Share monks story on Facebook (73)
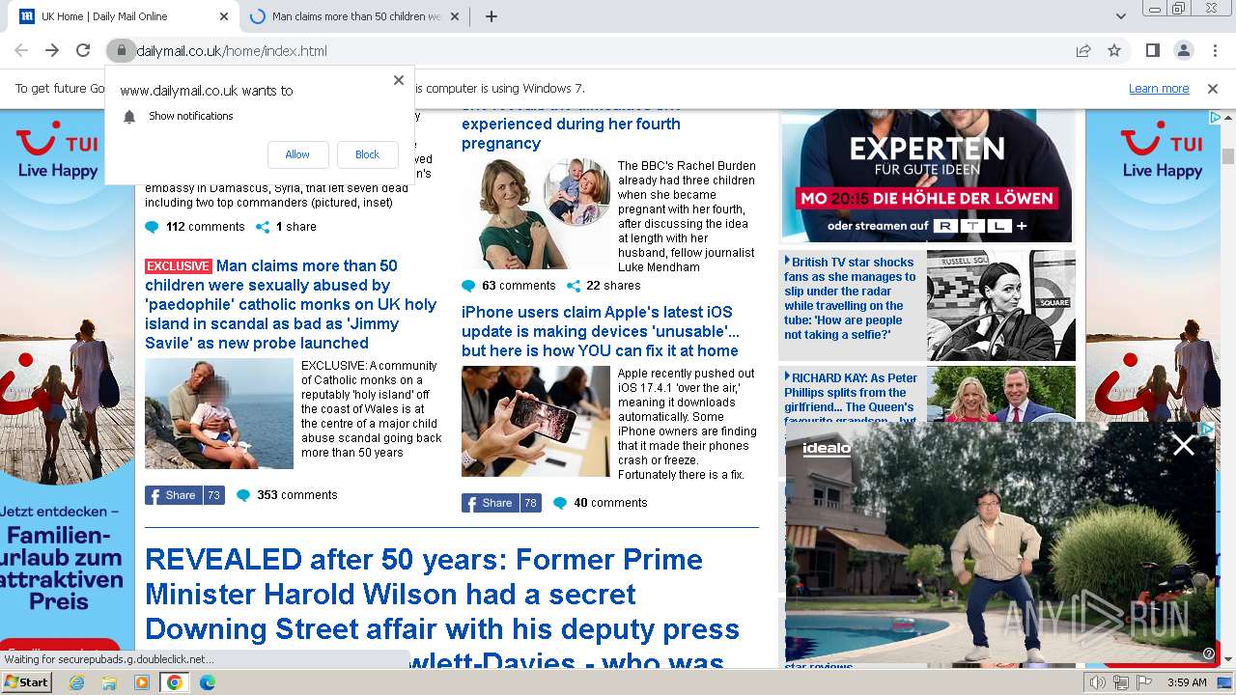The image size is (1236, 695). [x=184, y=495]
